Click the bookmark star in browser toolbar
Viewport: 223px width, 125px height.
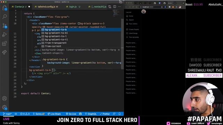[165, 7]
